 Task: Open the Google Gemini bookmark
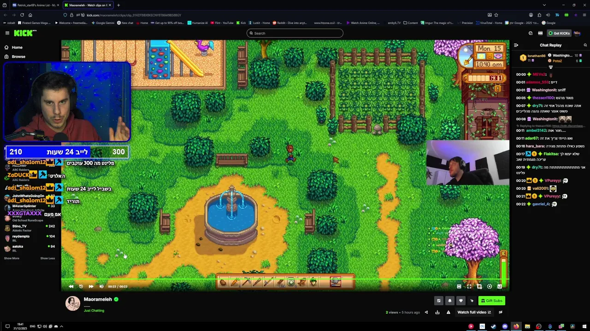103,23
